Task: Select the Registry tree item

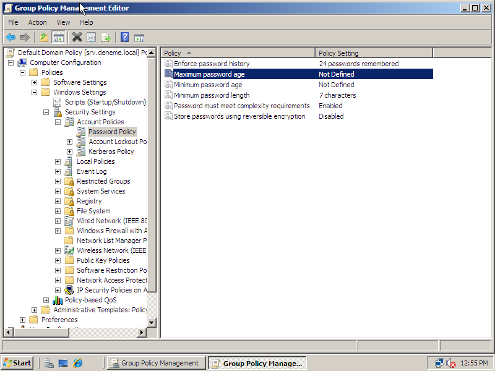Action: click(89, 201)
